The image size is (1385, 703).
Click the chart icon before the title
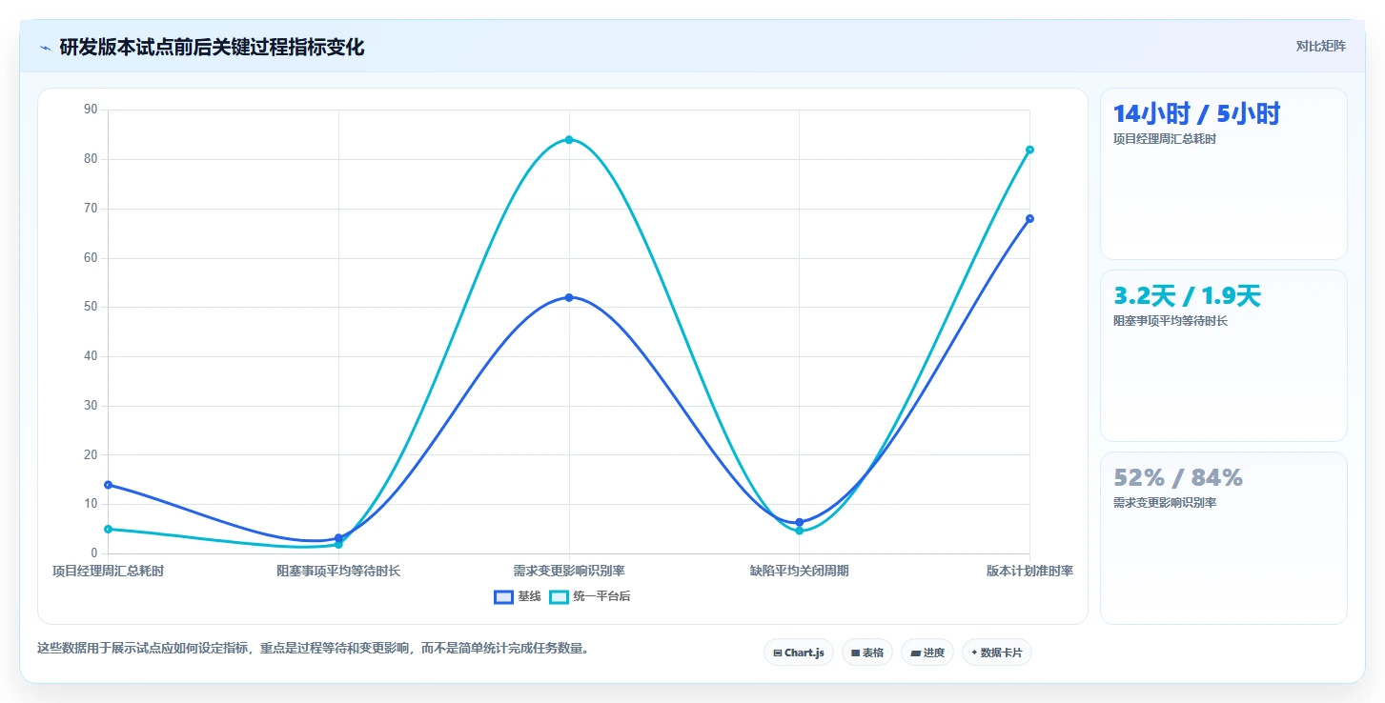tap(45, 48)
